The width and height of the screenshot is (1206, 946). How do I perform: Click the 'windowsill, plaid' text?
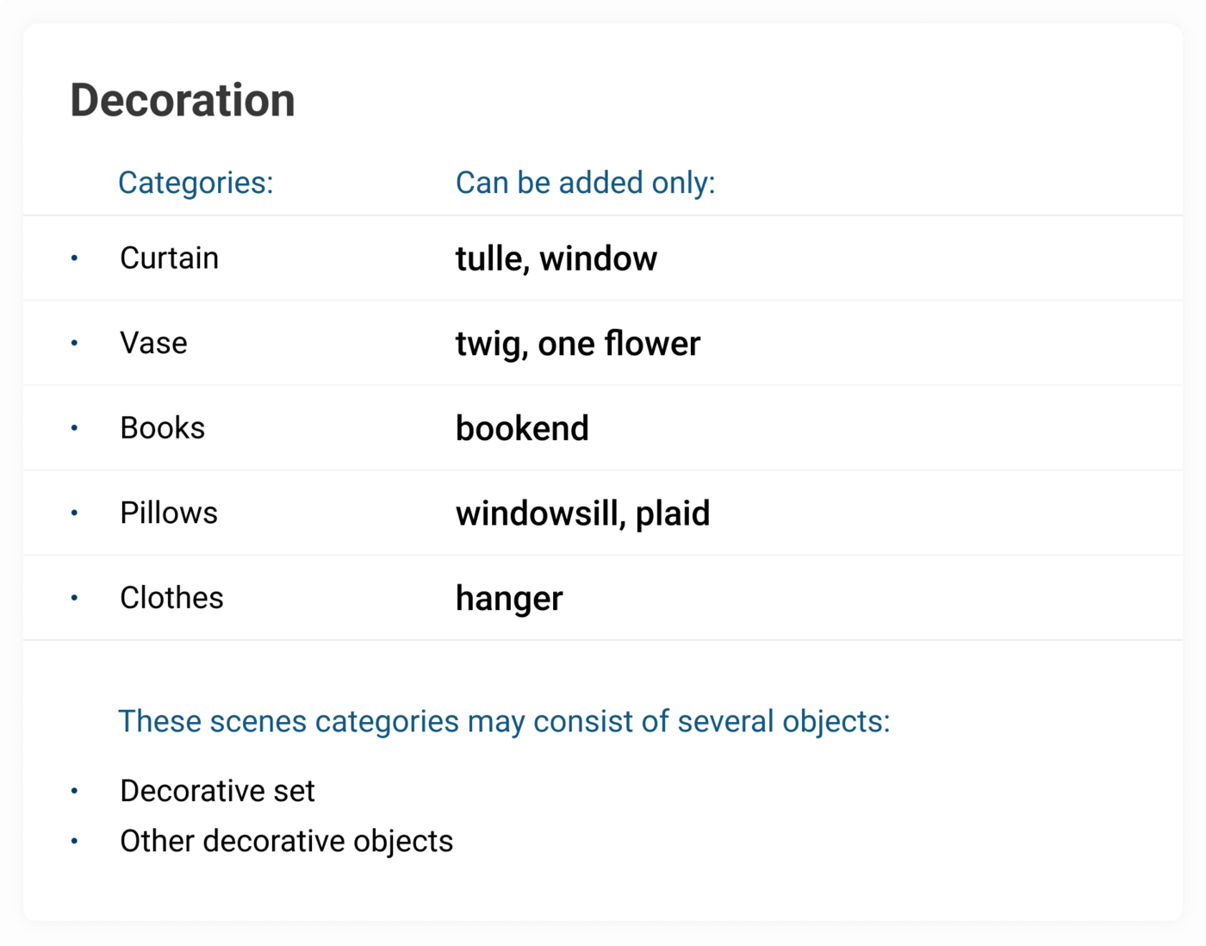pos(583,513)
